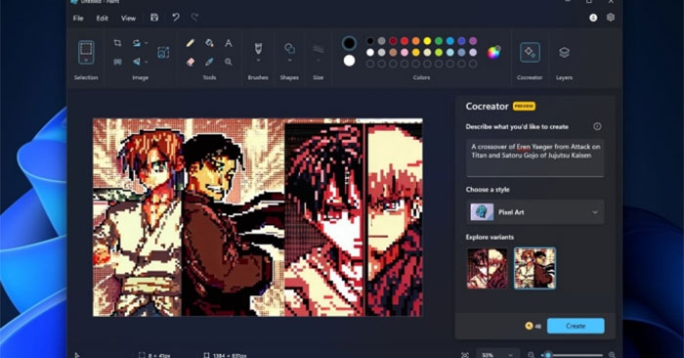Pick the orange swatch
Screen dimensions: 684x358
415,41
